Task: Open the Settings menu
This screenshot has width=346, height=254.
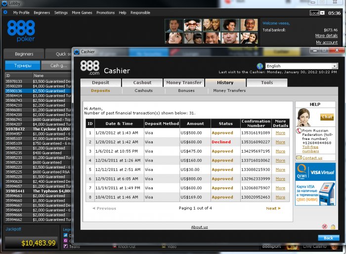Action: [x=61, y=12]
